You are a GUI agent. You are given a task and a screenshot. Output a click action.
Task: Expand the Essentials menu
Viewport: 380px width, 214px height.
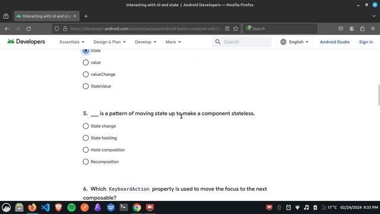[72, 42]
